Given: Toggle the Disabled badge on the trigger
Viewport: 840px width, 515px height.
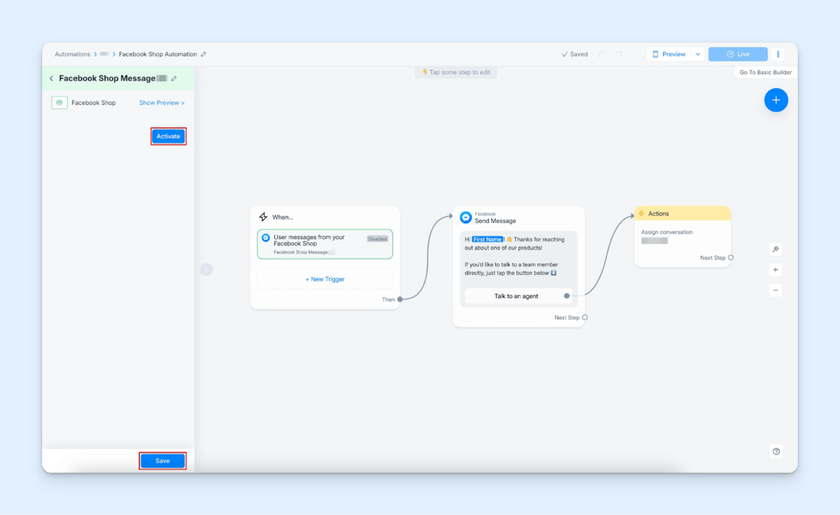Looking at the screenshot, I should [377, 239].
